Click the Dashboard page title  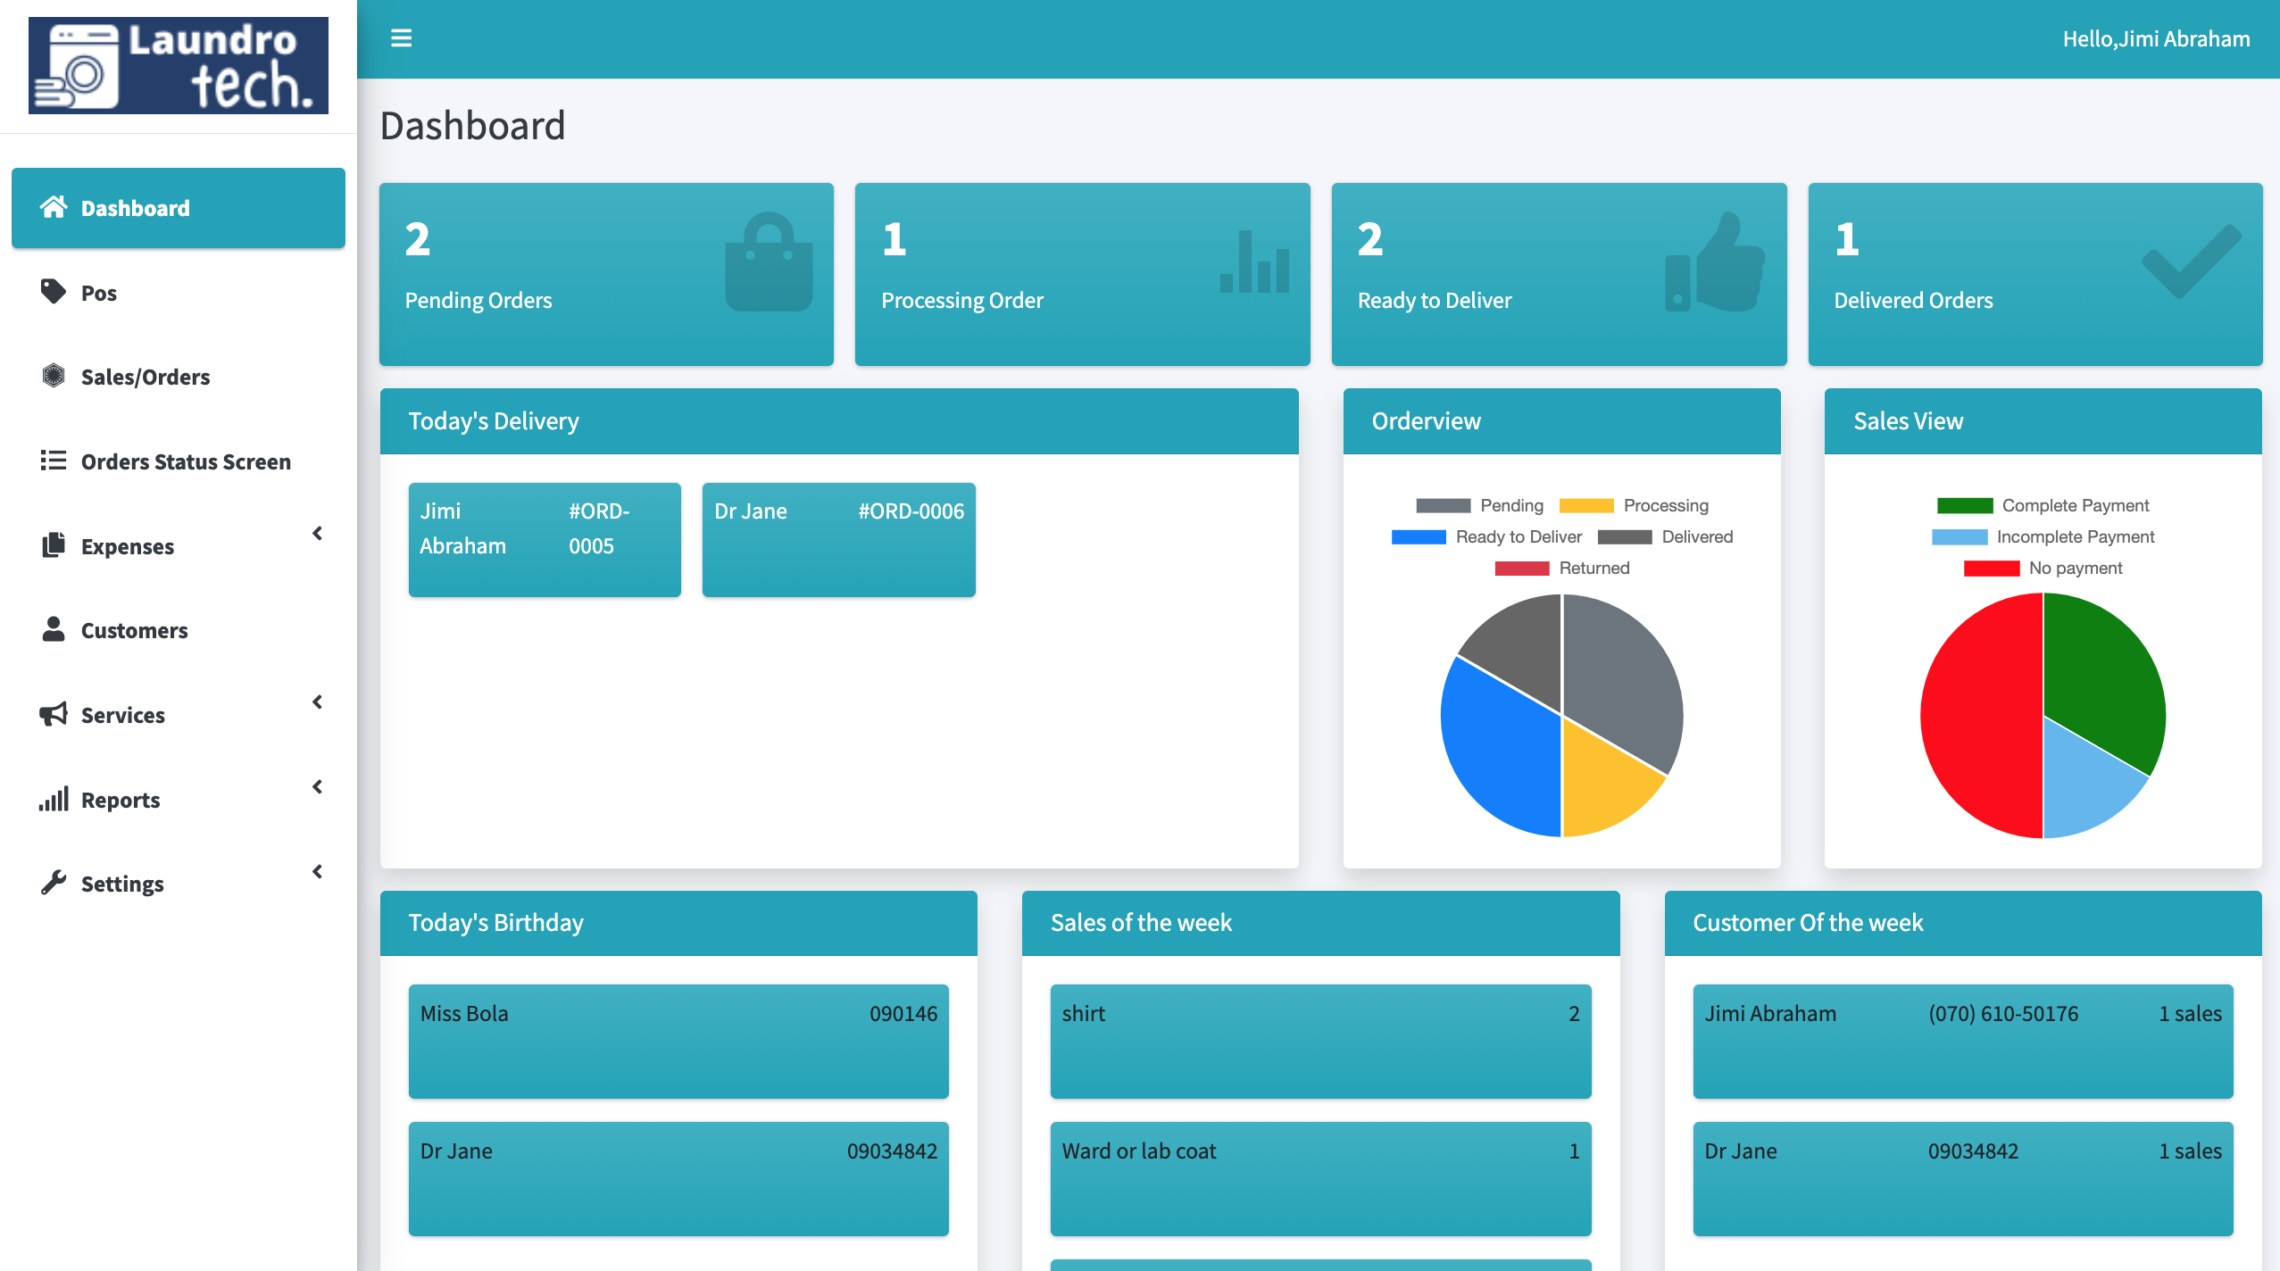(x=473, y=126)
